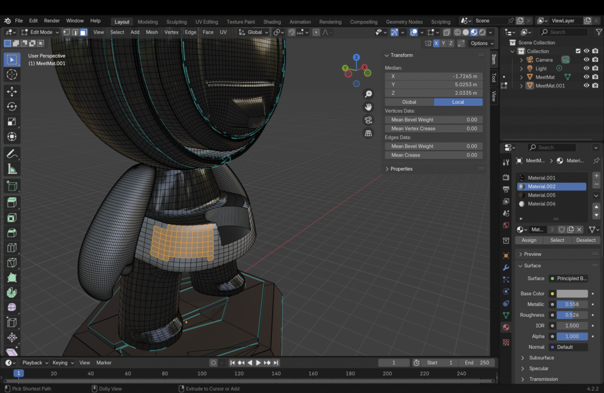The height and width of the screenshot is (393, 604).
Task: Open the Render menu
Action: [x=52, y=21]
